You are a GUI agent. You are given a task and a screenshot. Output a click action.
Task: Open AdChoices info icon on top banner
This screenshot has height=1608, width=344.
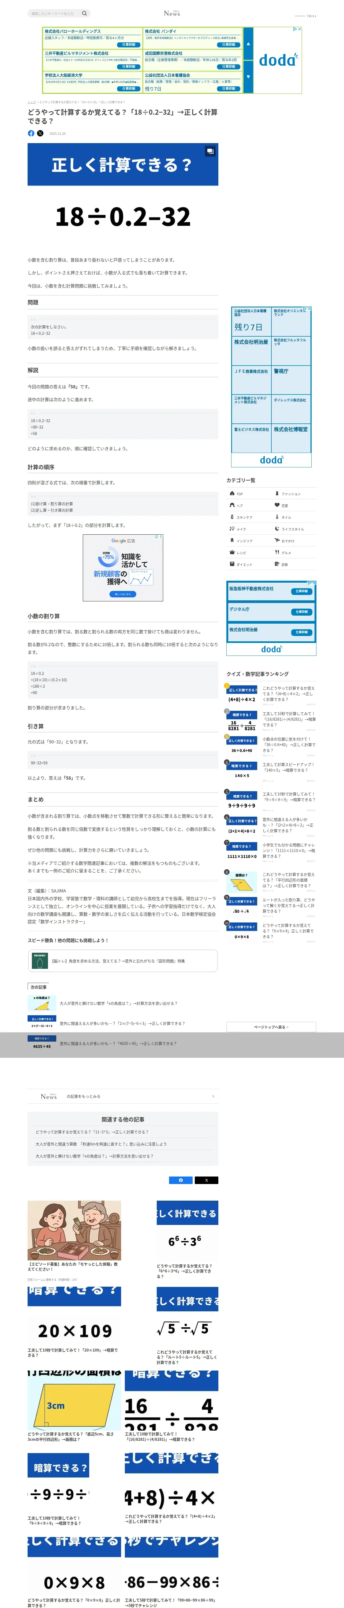[295, 29]
